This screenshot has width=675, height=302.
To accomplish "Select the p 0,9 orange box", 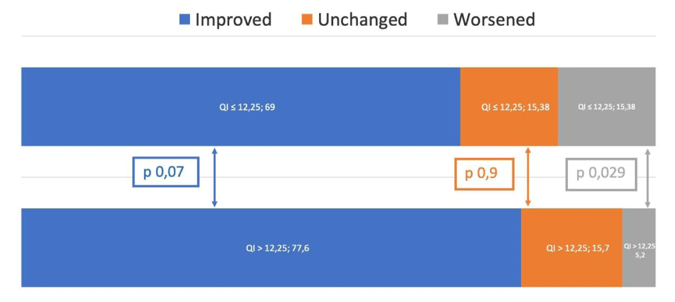I will [x=484, y=174].
